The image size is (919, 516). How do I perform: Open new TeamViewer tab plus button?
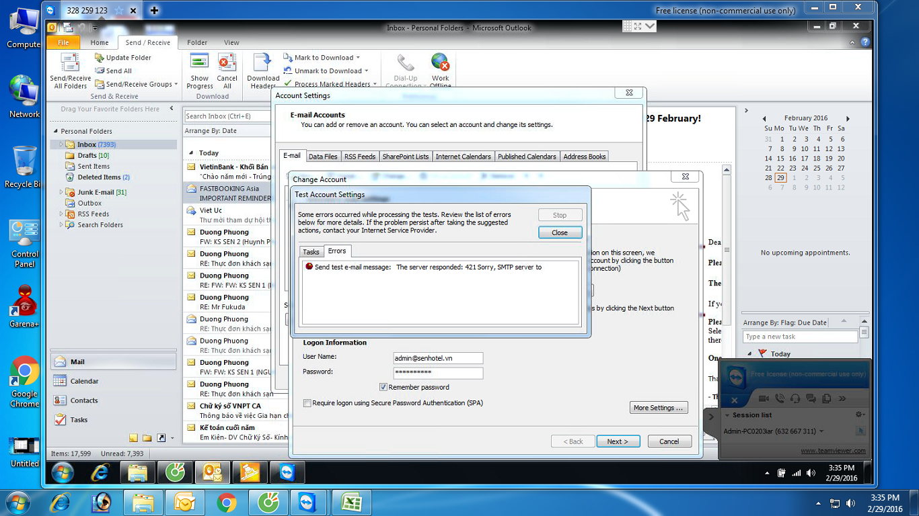click(154, 10)
